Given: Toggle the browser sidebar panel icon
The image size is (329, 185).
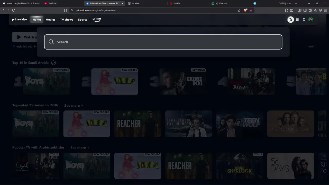Looking at the screenshot, I should click(305, 10).
